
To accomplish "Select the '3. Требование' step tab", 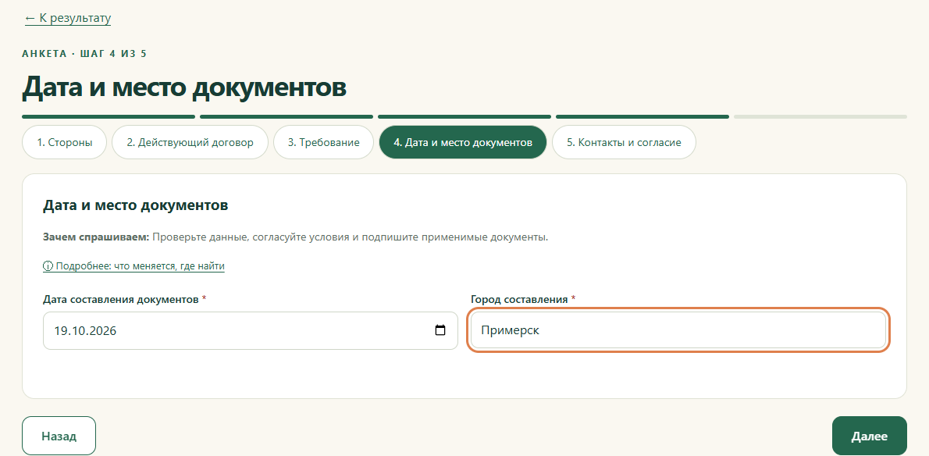I will coord(323,142).
